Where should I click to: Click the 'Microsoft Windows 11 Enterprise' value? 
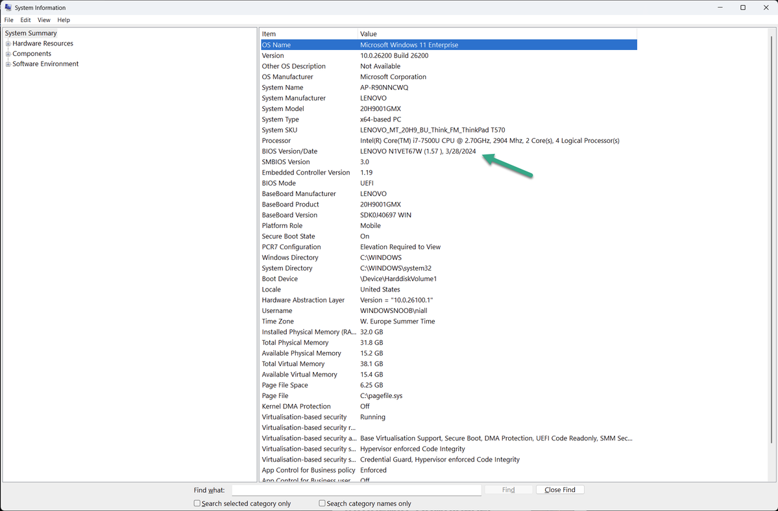(409, 45)
